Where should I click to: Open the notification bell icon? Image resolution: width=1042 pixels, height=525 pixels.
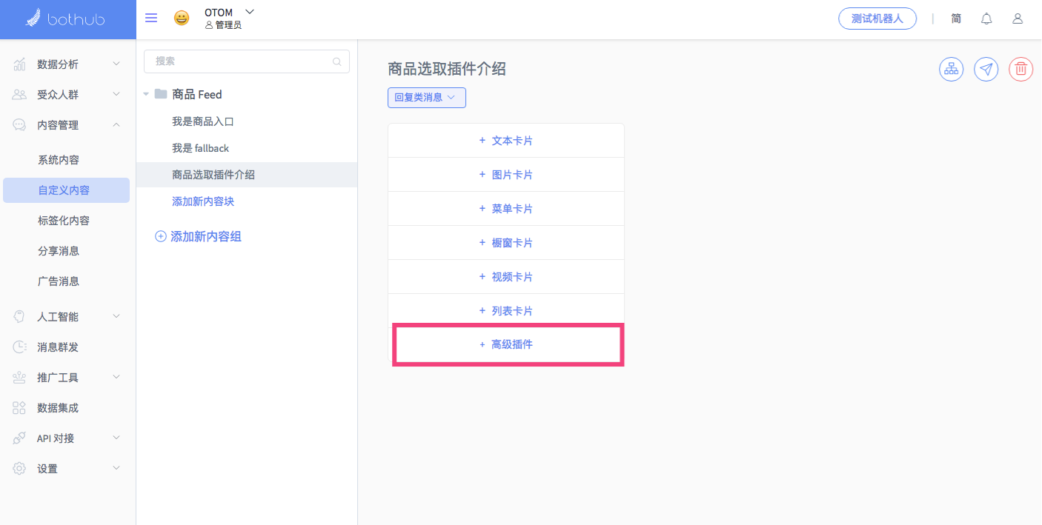pos(986,19)
